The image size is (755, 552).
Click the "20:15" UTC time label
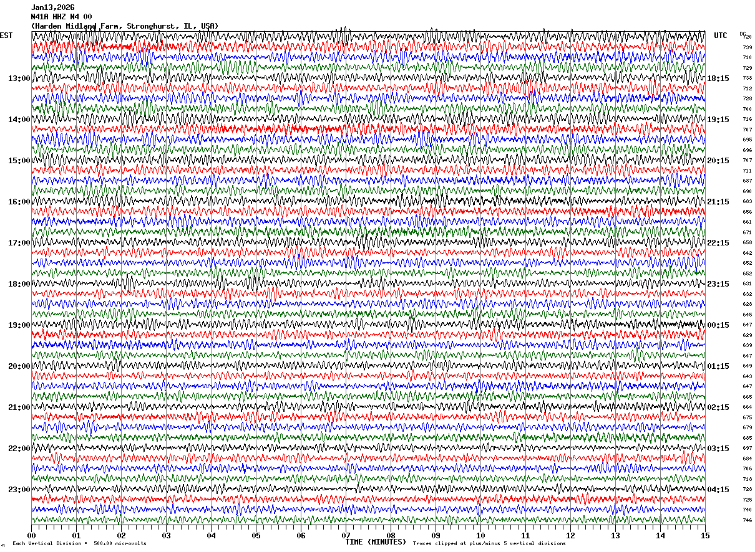(x=718, y=161)
